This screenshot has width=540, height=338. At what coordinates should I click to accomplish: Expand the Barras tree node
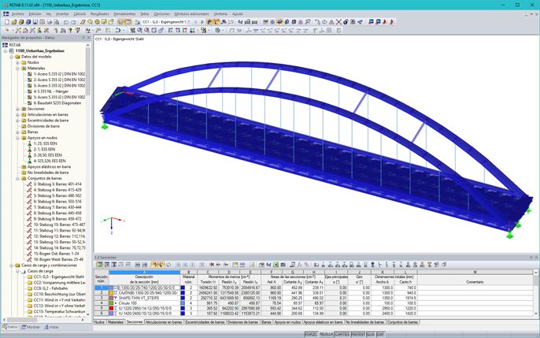coord(17,132)
